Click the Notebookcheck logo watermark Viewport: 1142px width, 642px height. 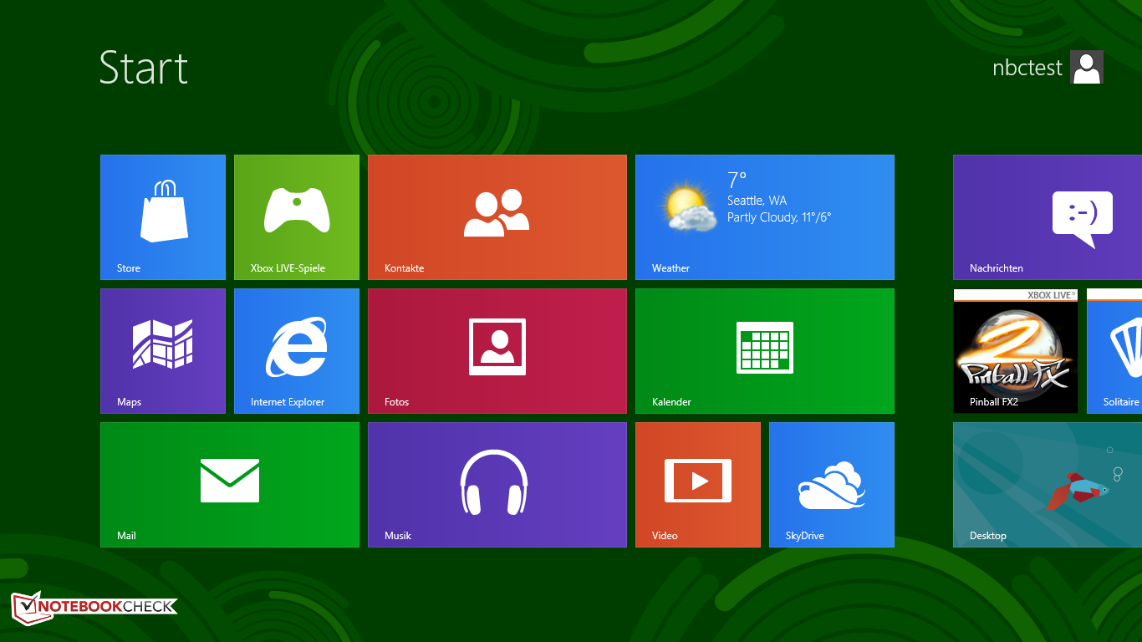[94, 607]
